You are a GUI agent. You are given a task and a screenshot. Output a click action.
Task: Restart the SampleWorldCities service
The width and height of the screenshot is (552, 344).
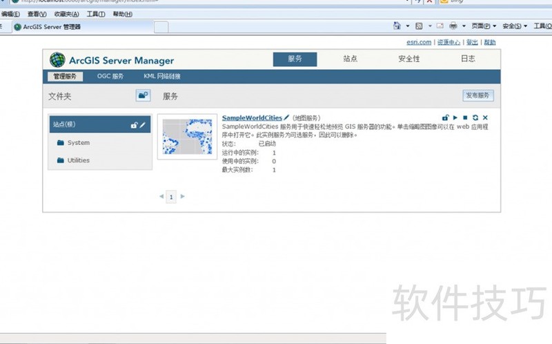[x=475, y=118]
